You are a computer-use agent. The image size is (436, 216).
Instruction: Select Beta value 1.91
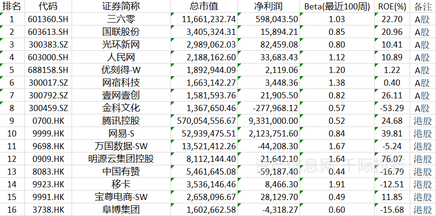point(337,184)
